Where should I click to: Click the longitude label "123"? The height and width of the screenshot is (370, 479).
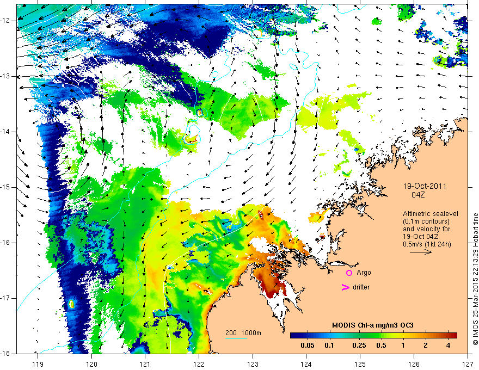click(253, 364)
